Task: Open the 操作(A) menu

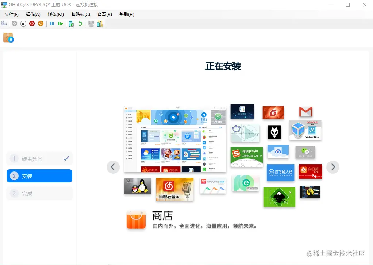Action: pos(33,15)
